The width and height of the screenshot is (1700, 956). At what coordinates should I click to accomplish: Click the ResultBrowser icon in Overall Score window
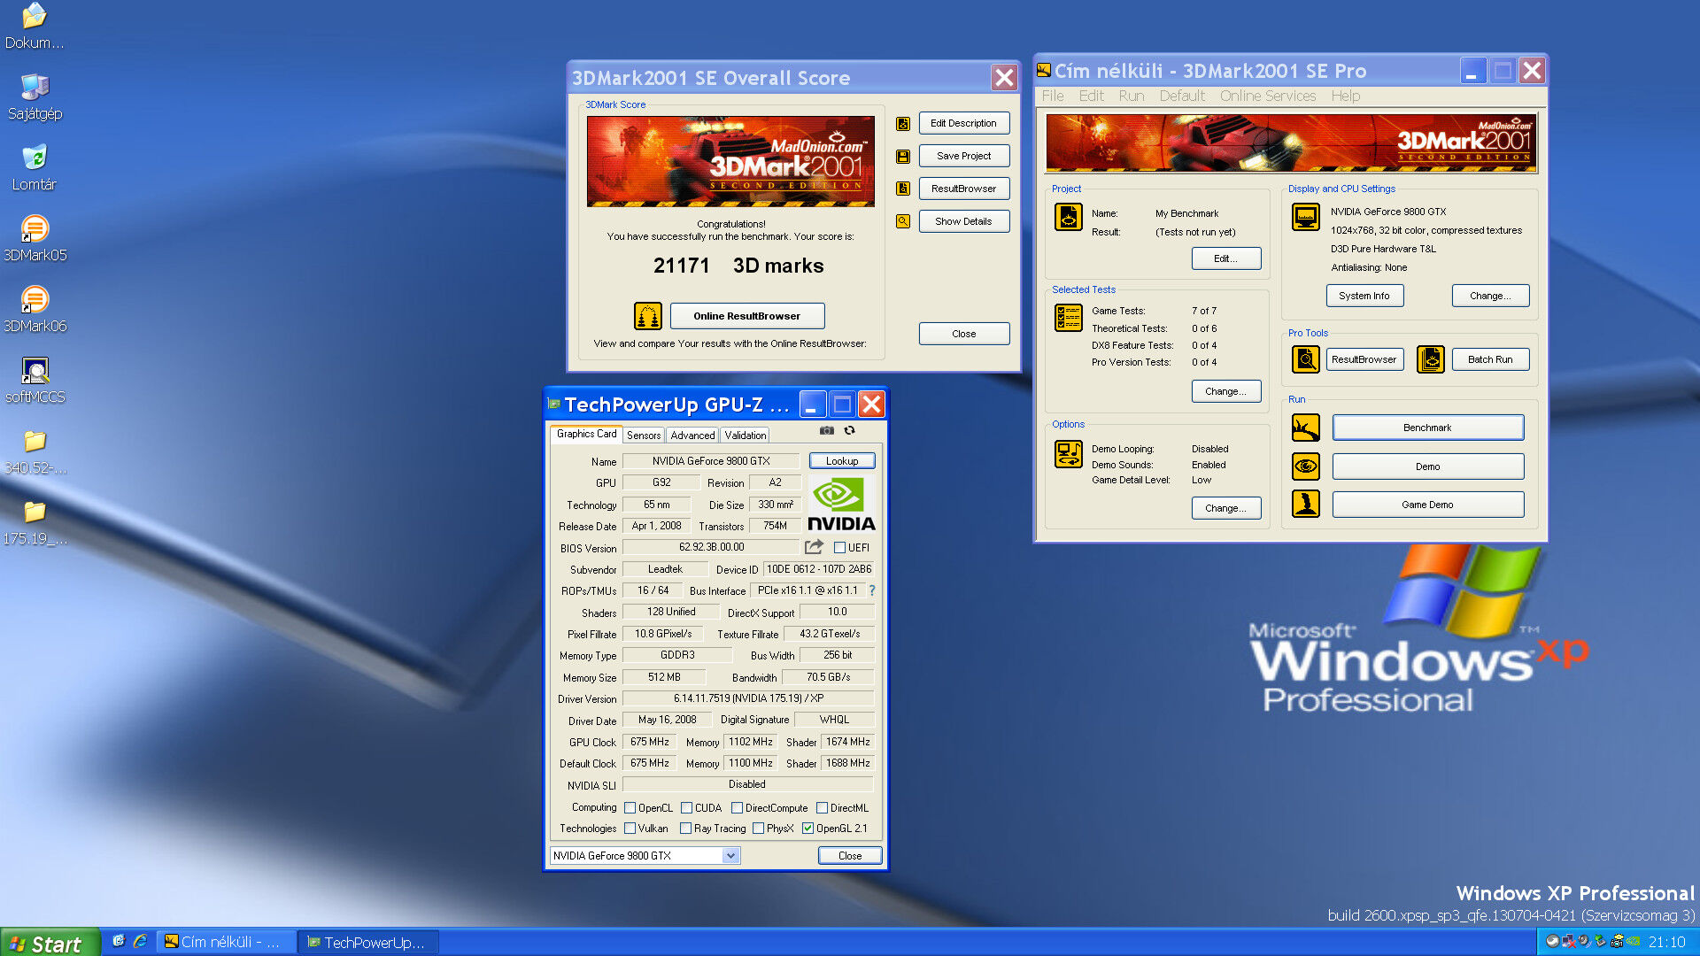(x=903, y=189)
